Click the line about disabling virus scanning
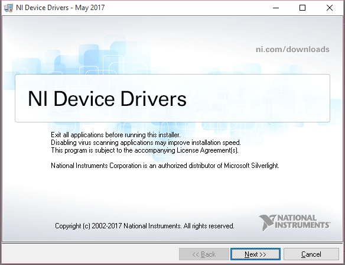This screenshot has height=265, width=345. pos(146,143)
